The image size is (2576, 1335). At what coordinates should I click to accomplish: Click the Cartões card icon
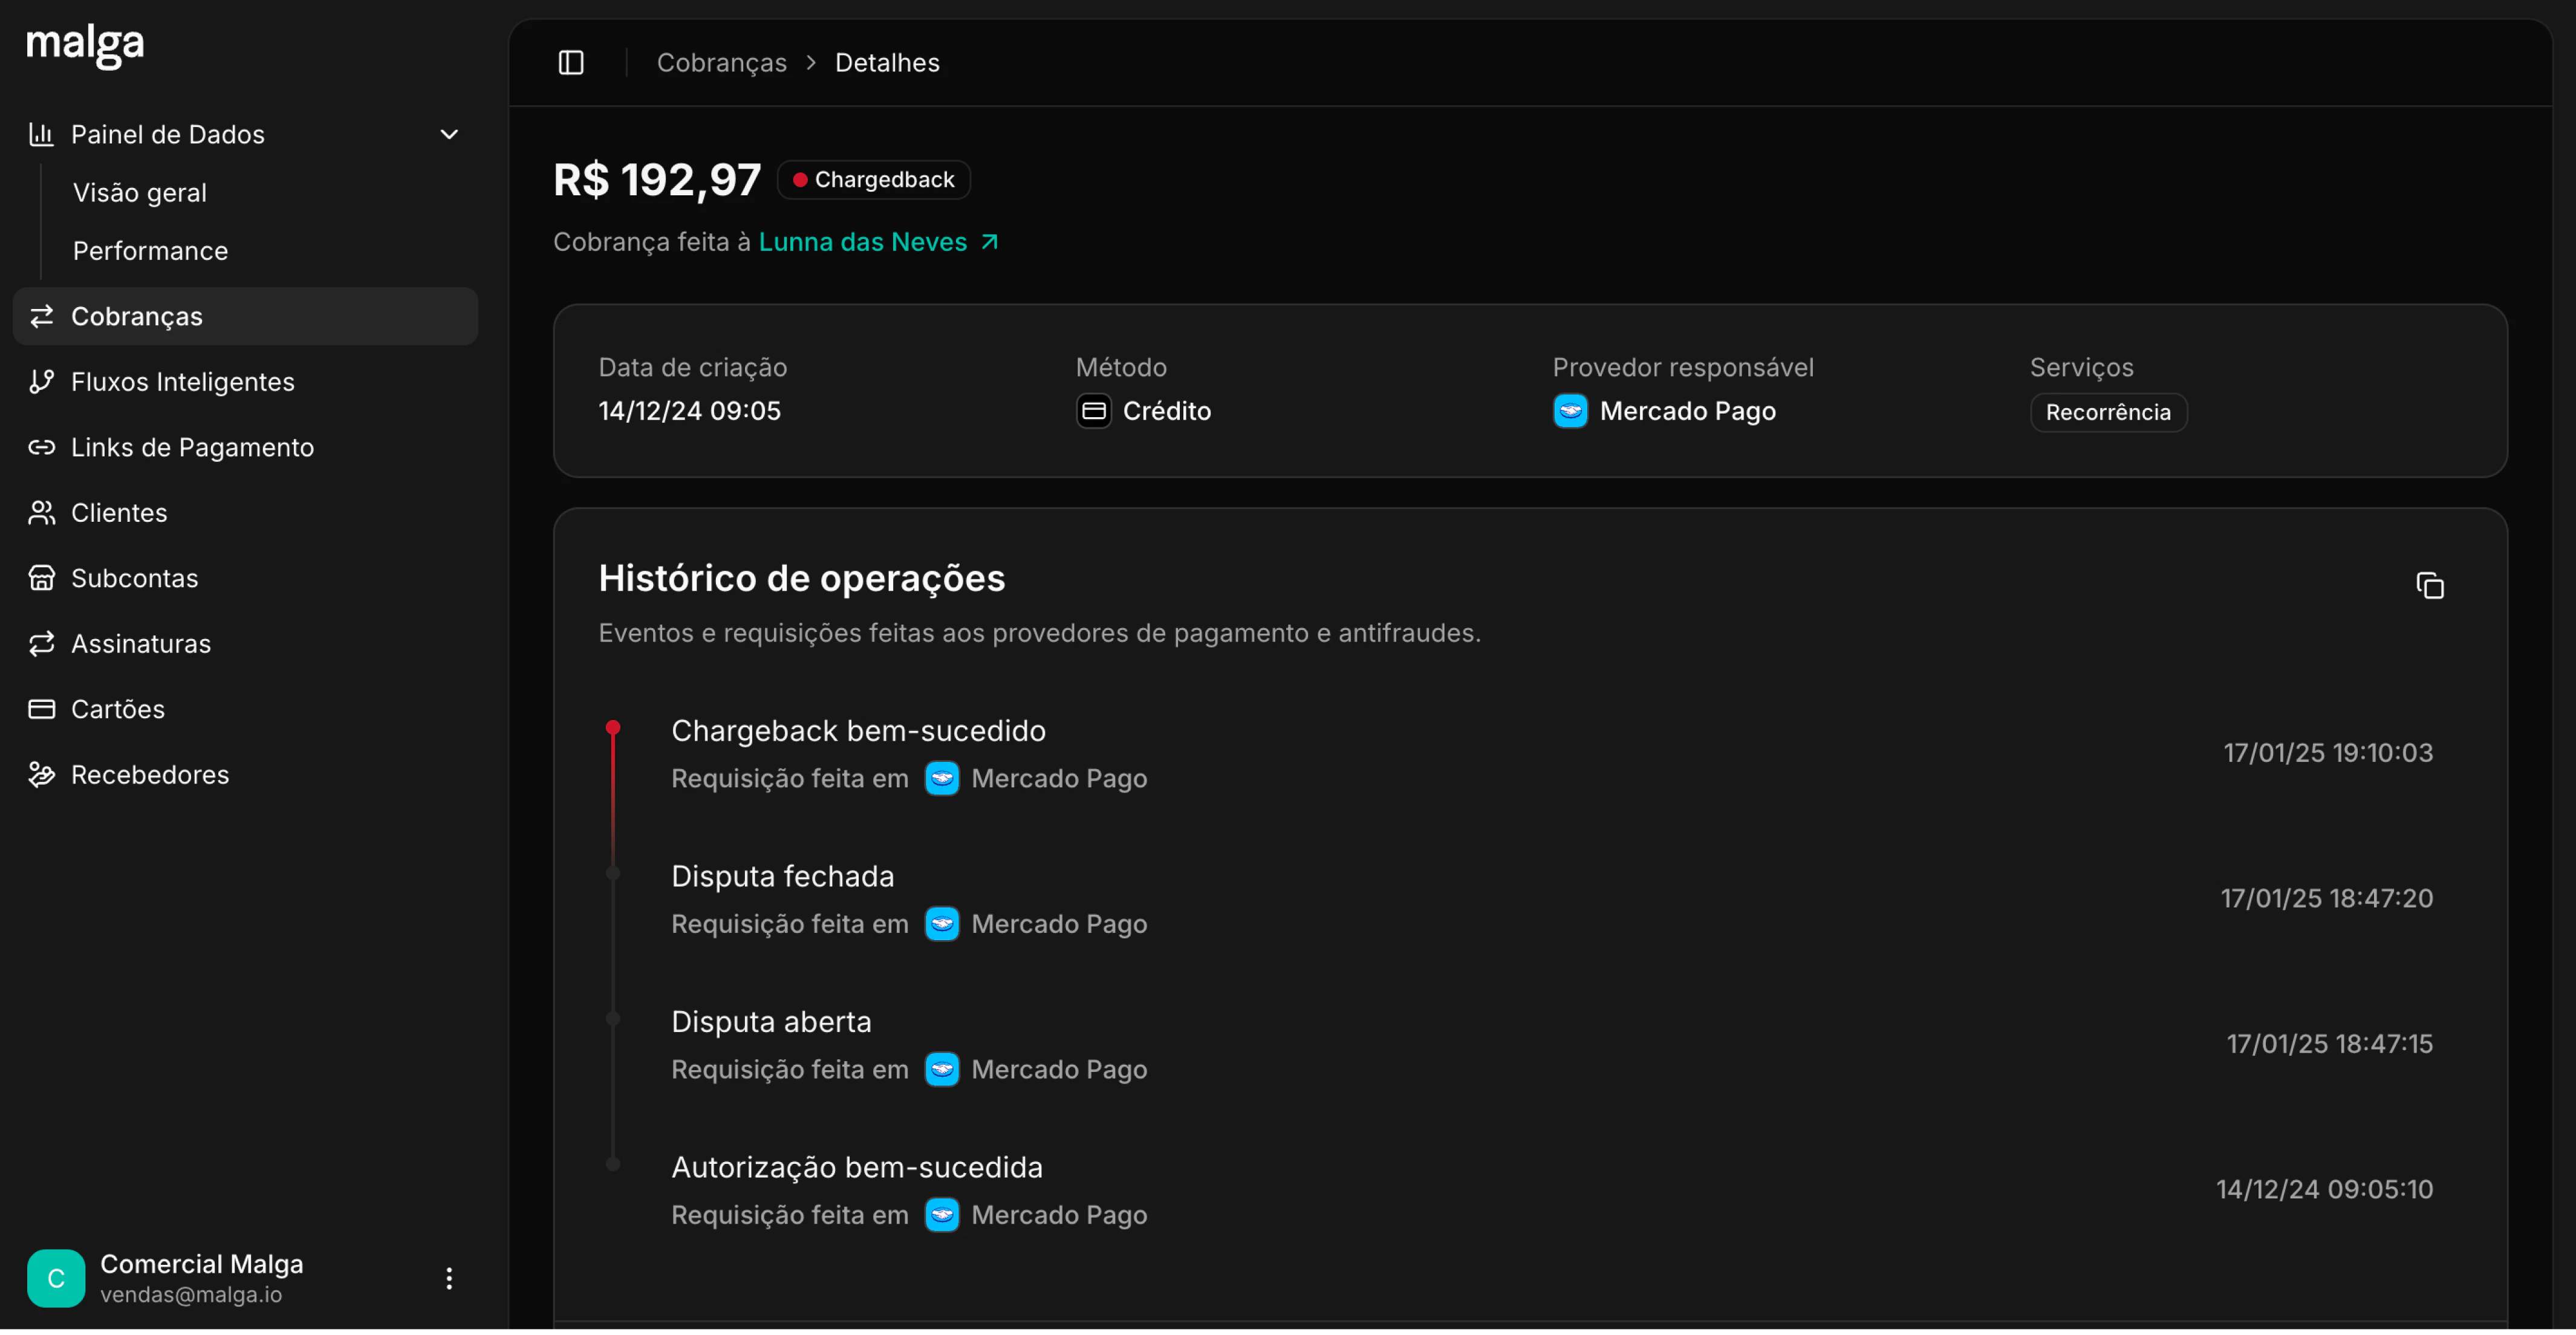click(41, 709)
